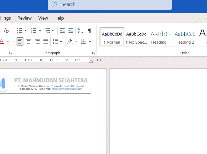Click the multilevel list icon
Image resolution: width=207 pixels, height=154 pixels.
[x=47, y=31]
